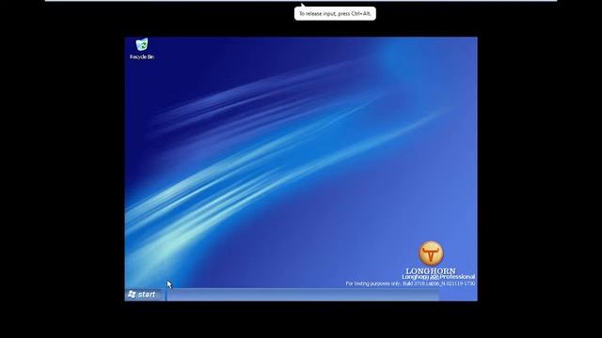This screenshot has height=338, width=602.
Task: Click the "To release input" tooltip
Action: coord(335,14)
